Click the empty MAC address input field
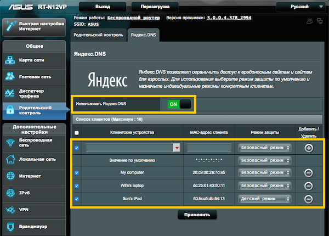The image size is (329, 236). [208, 148]
